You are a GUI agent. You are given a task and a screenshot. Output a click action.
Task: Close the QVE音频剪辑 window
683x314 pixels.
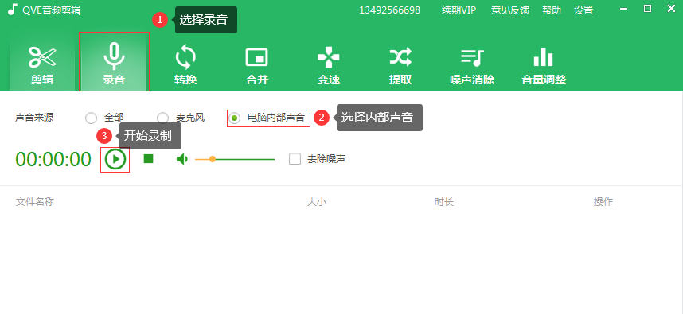pos(671,8)
